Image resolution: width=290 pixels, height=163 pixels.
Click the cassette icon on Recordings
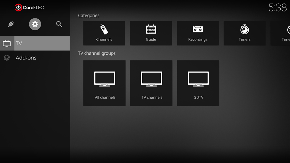[x=198, y=29]
